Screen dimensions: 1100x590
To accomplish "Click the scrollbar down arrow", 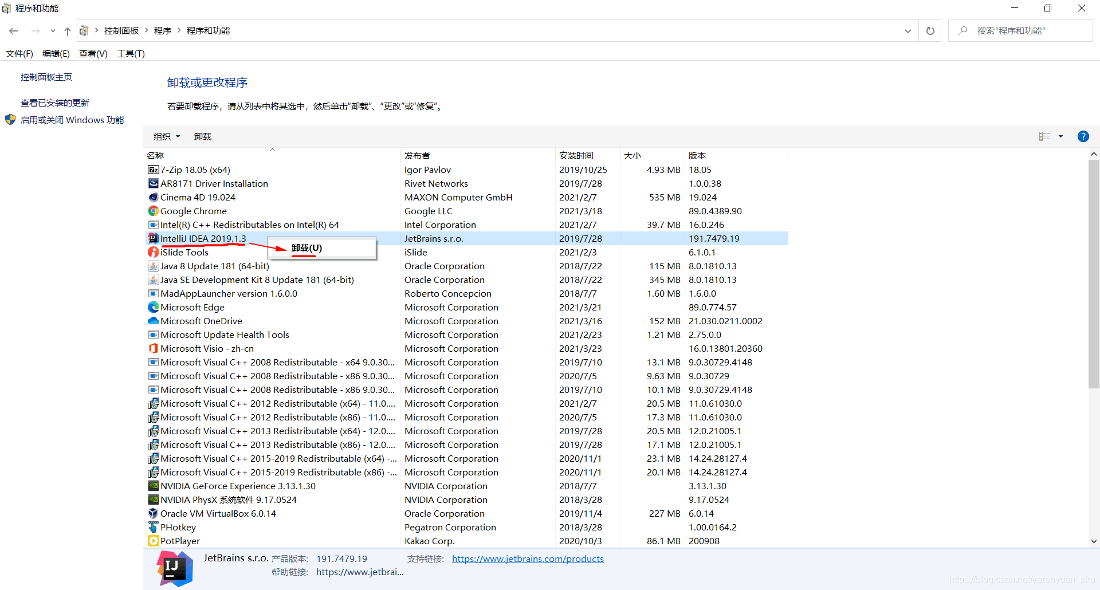I will click(1094, 541).
